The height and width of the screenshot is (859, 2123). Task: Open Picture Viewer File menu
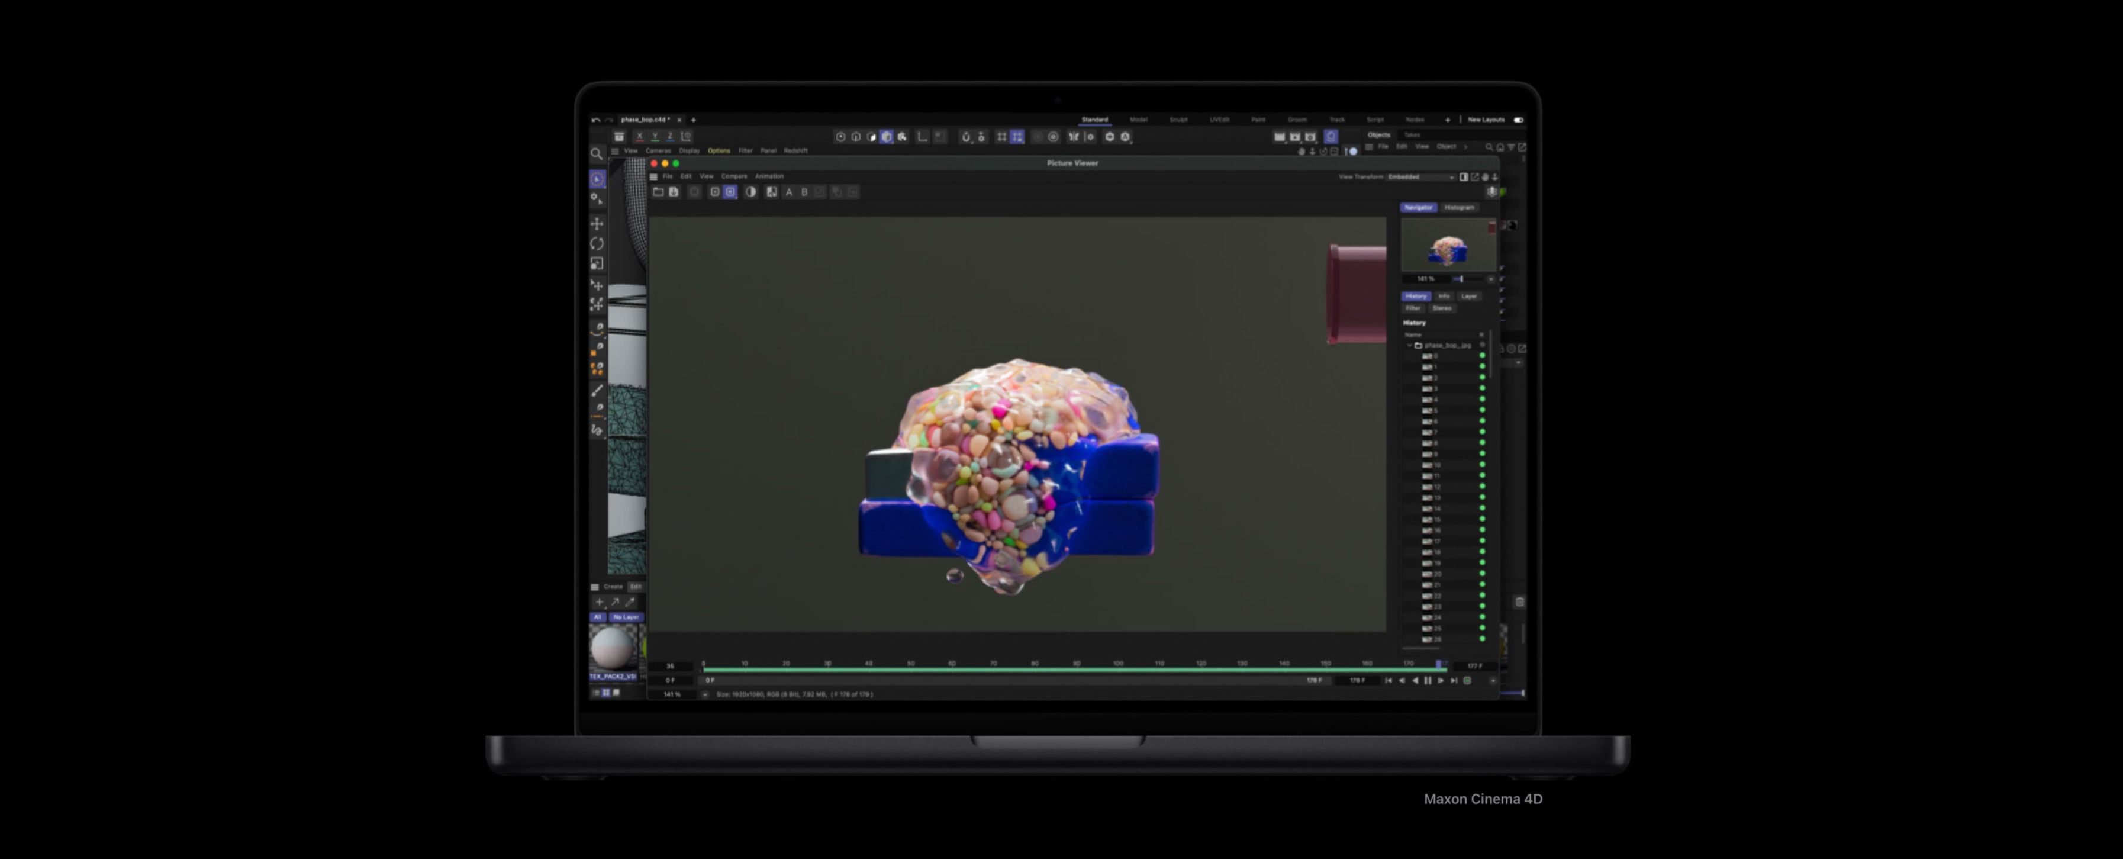point(668,176)
